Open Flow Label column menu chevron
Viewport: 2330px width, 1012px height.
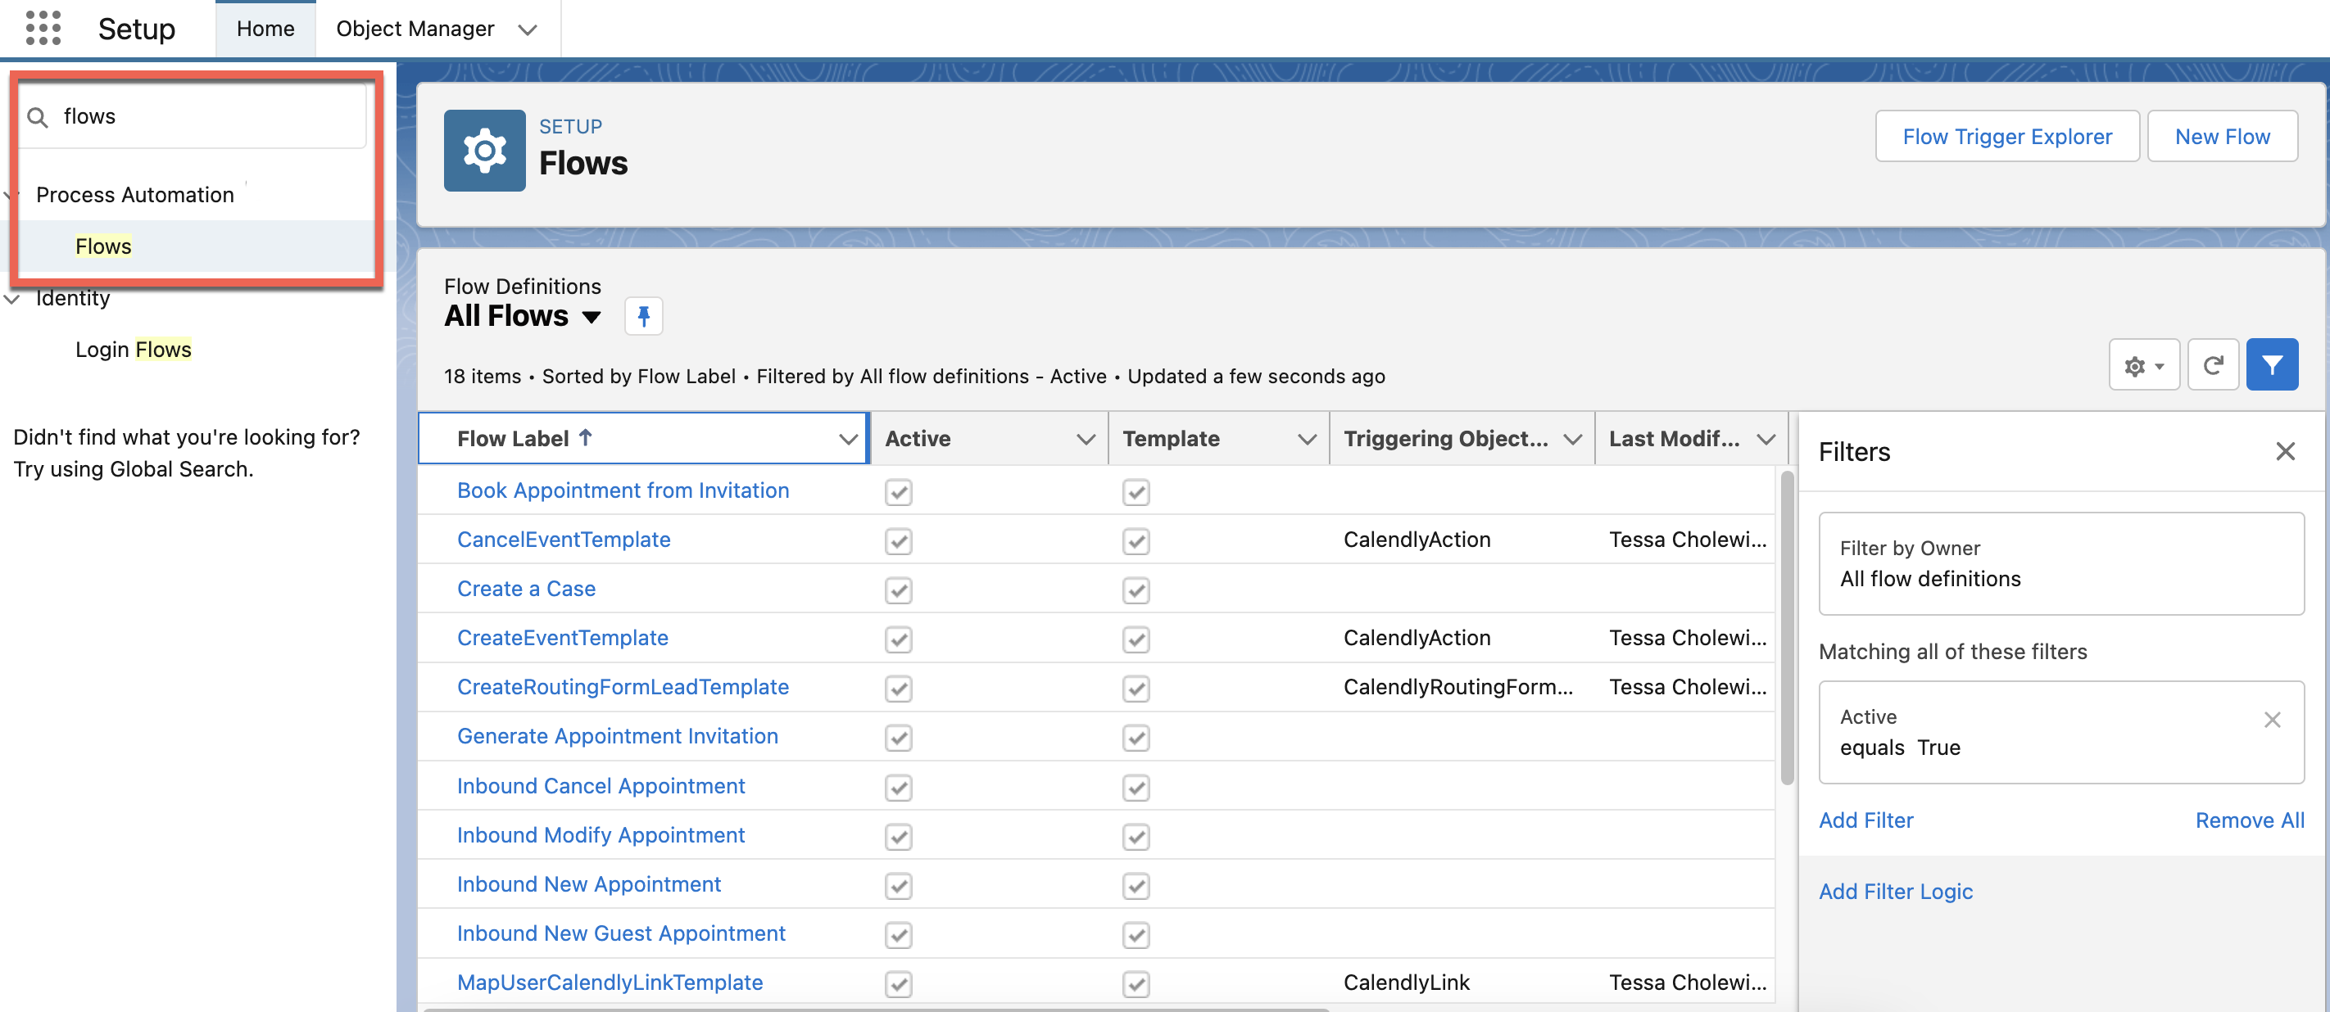tap(847, 439)
